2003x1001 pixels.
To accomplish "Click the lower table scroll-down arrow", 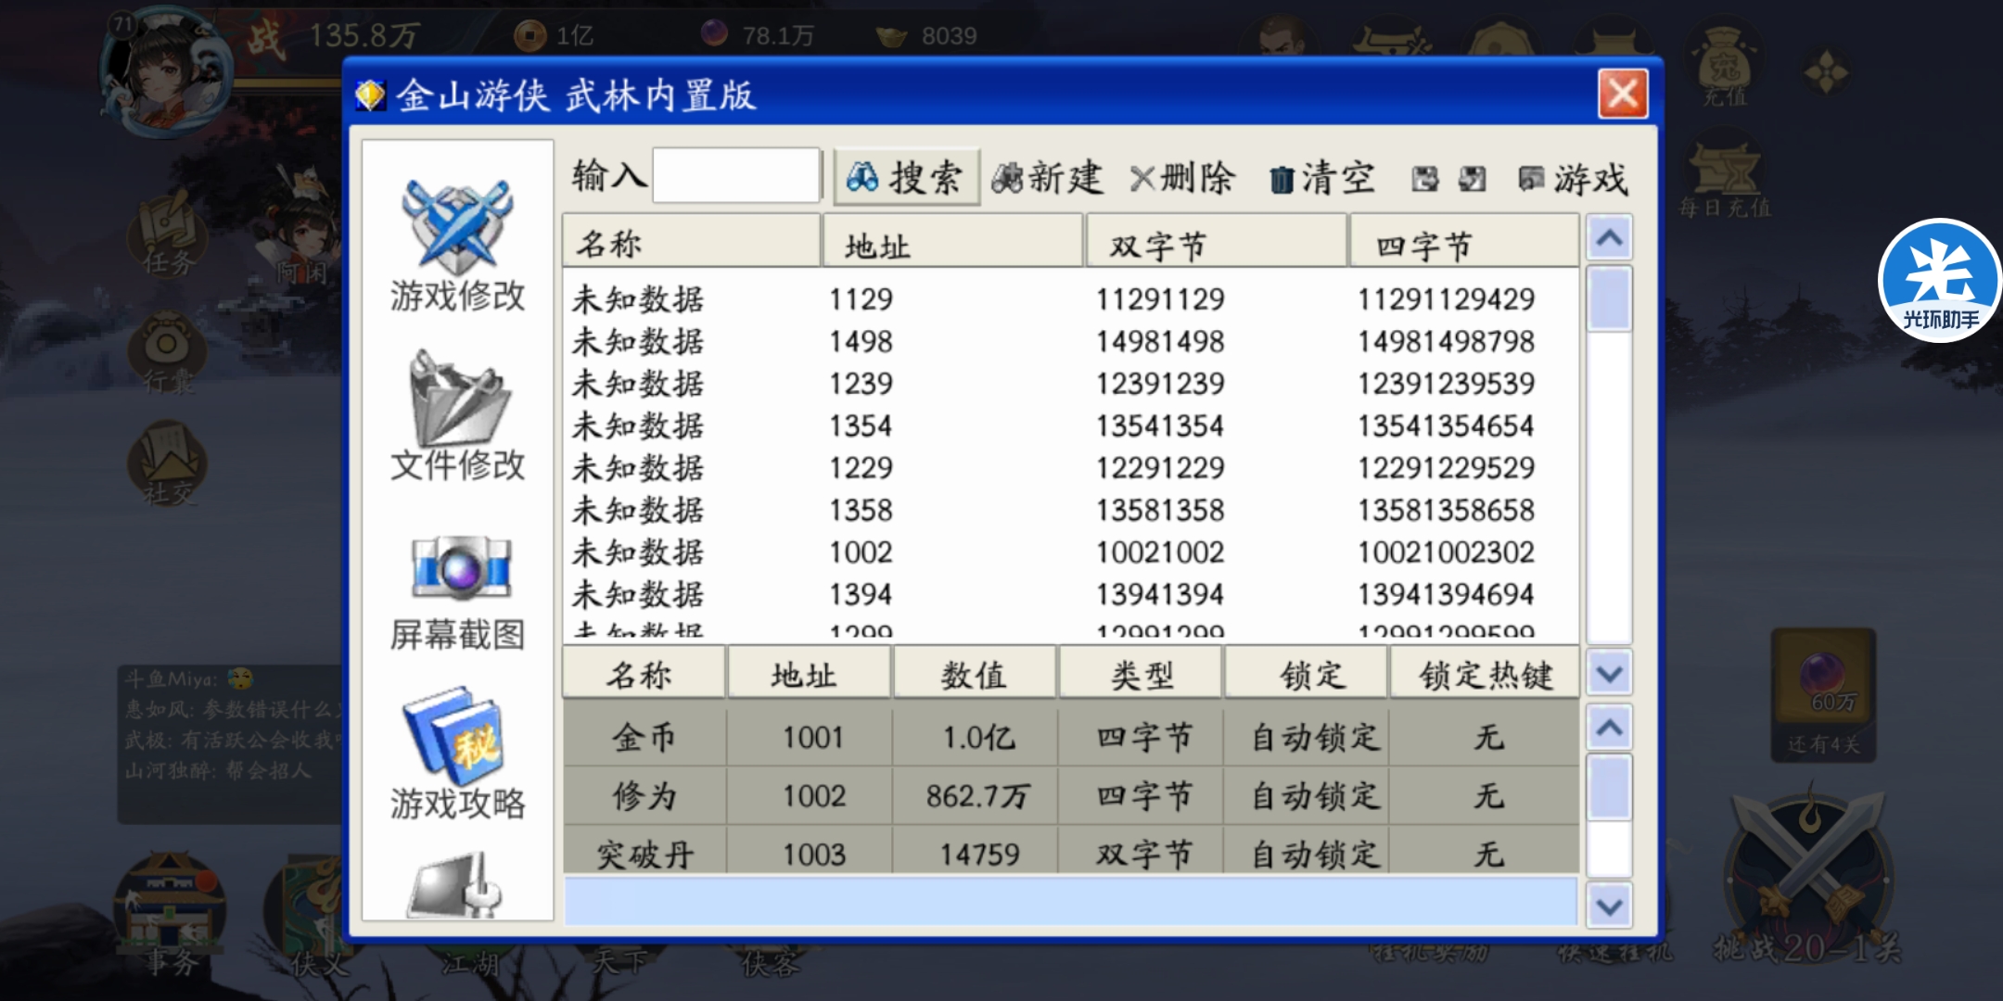I will (1610, 905).
